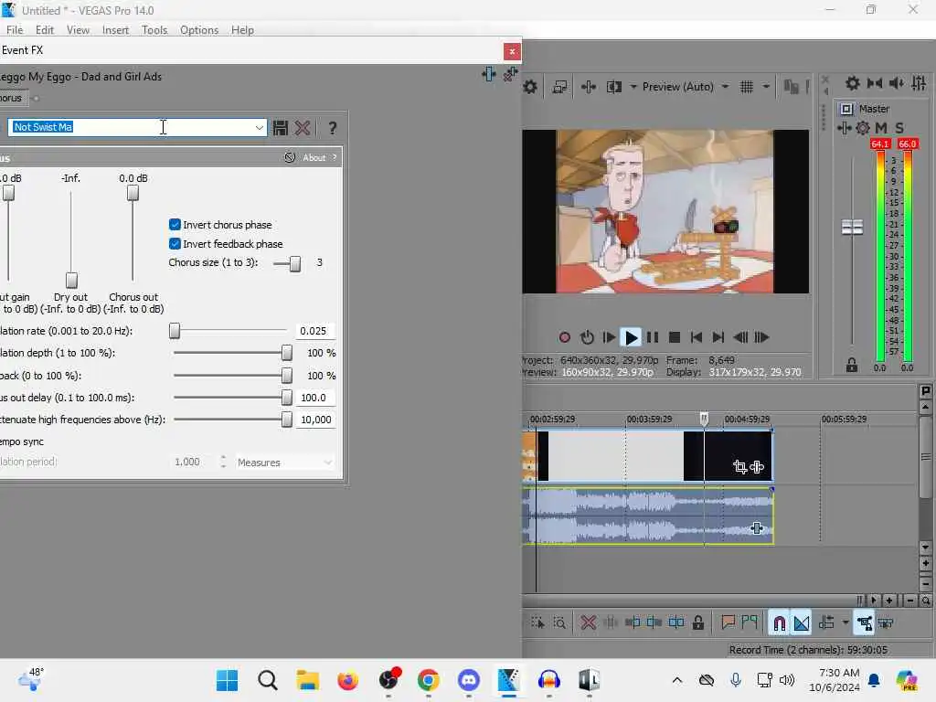
Task: Open the Edit menu
Action: 45,30
